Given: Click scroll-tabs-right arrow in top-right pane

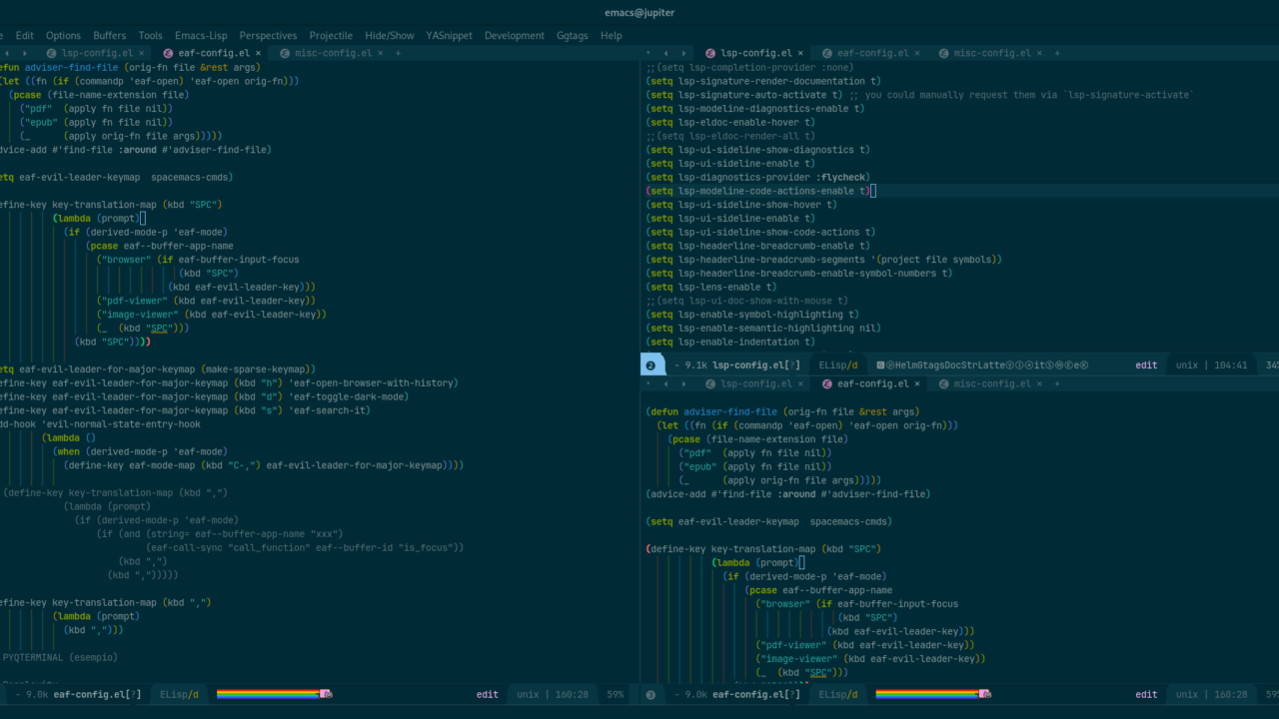Looking at the screenshot, I should pos(682,53).
